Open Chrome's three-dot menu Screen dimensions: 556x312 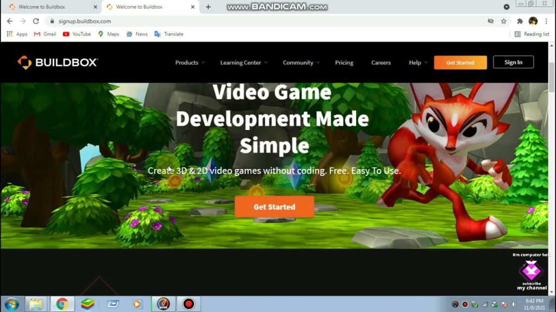(546, 21)
